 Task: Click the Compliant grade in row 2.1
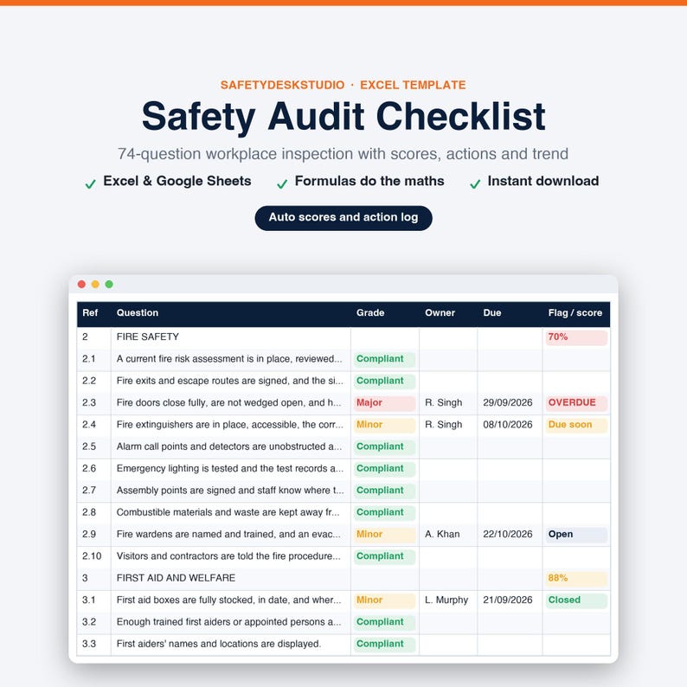coord(384,359)
